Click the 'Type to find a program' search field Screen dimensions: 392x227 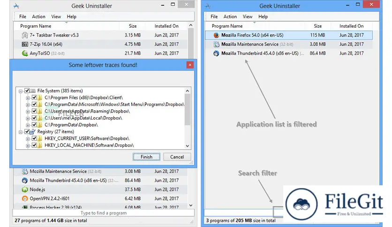104,213
